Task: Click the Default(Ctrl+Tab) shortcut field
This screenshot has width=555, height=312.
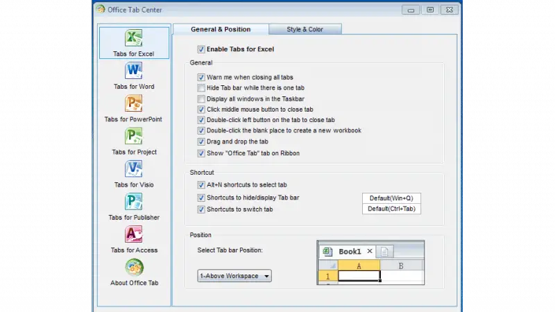Action: (391, 209)
